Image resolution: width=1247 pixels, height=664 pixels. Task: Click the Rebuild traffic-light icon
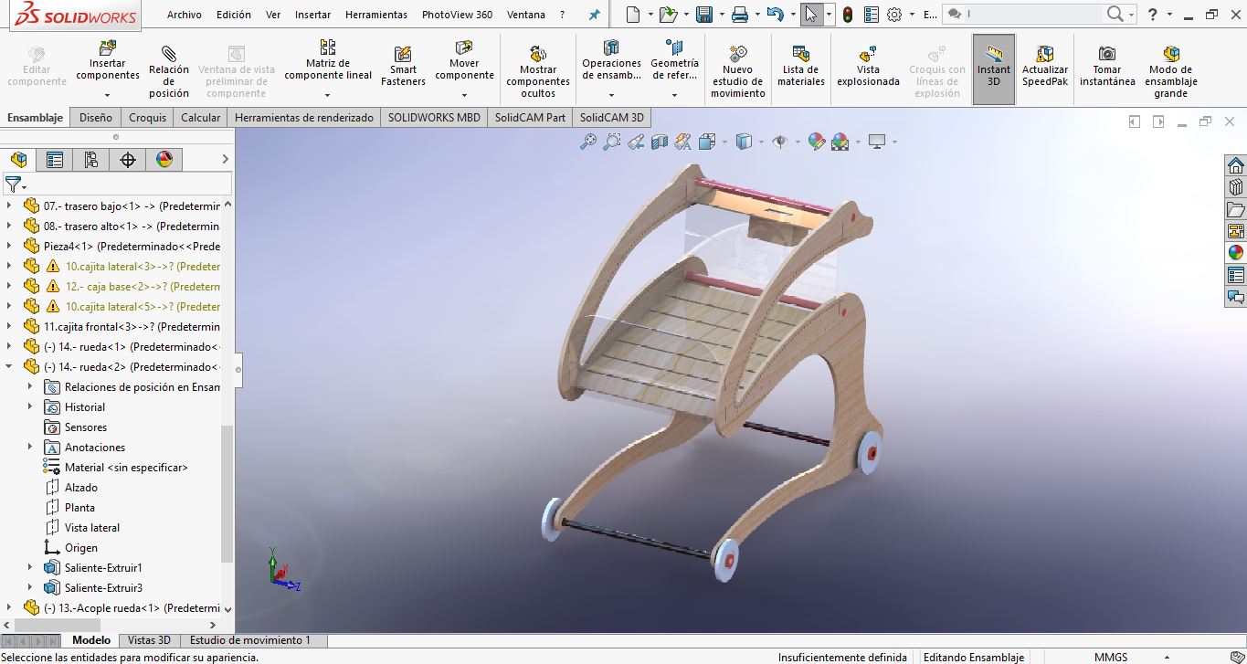click(847, 15)
